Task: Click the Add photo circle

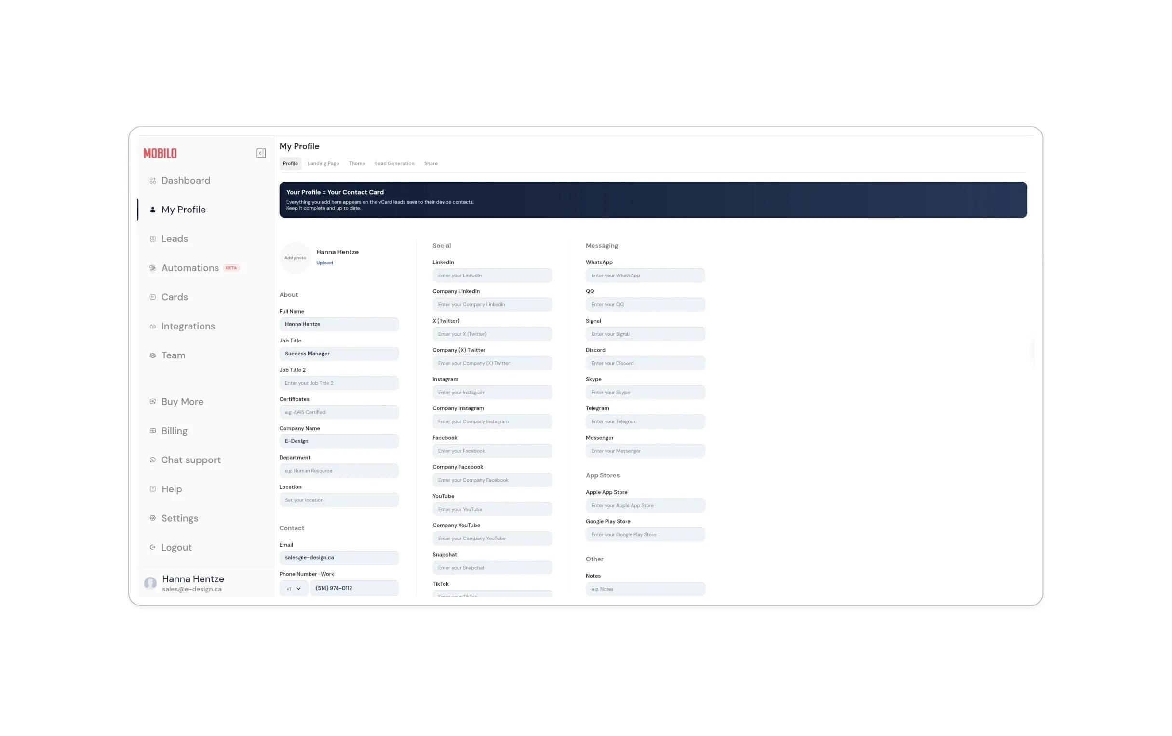Action: [x=295, y=258]
